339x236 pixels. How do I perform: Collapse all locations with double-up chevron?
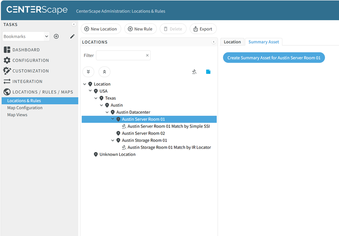(105, 72)
